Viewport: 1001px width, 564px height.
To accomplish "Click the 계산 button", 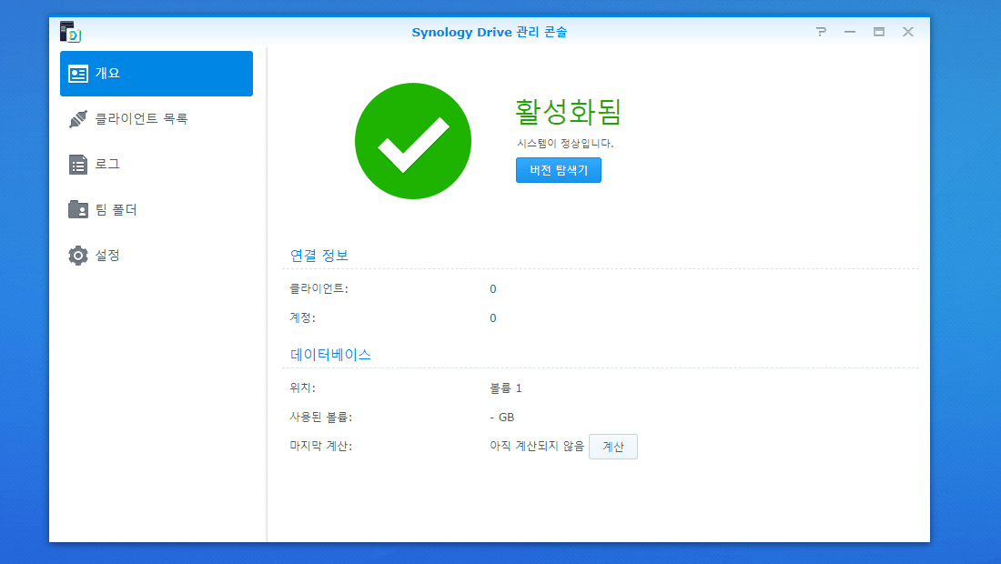I will (612, 447).
